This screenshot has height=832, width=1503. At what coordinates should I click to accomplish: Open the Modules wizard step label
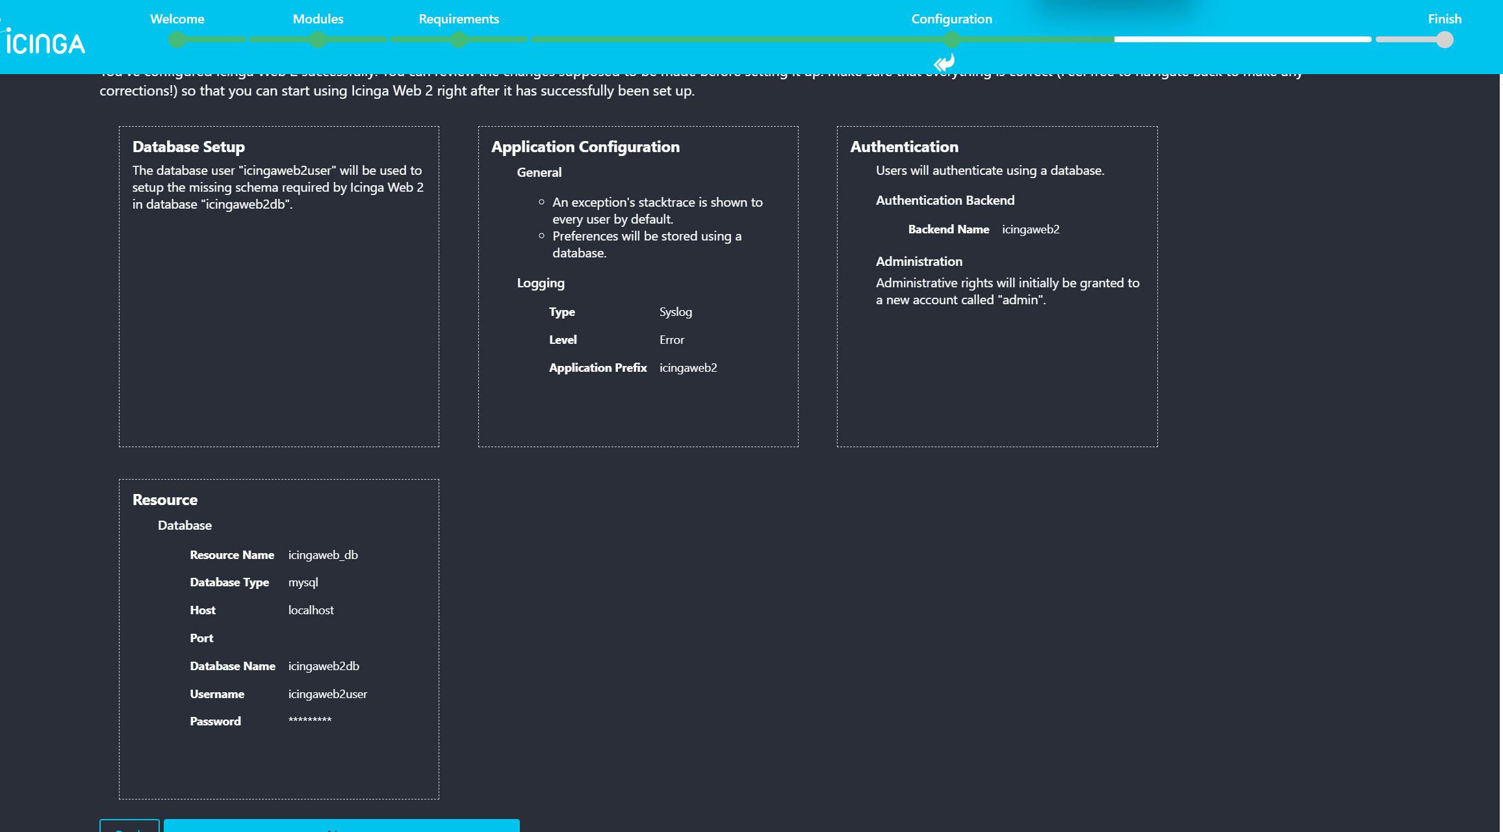(318, 19)
